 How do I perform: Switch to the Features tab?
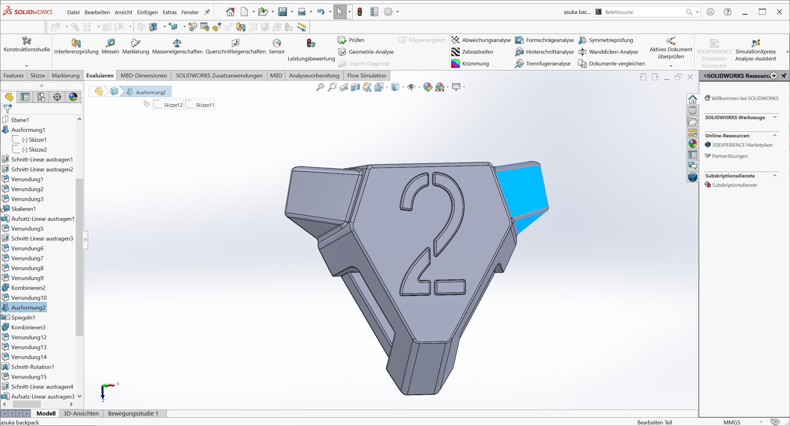point(14,76)
